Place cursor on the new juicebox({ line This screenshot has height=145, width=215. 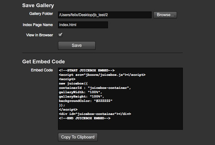coord(73,83)
